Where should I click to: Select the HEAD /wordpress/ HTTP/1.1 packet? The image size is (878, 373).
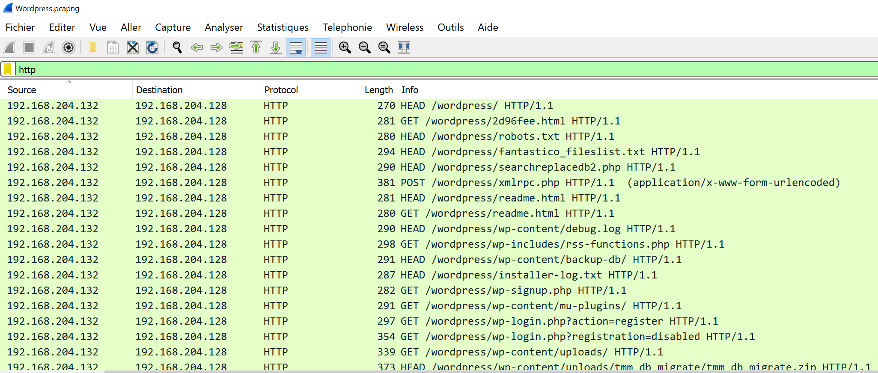439,106
